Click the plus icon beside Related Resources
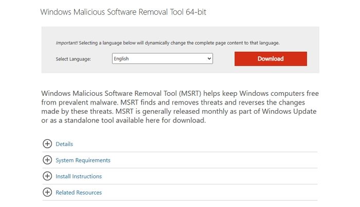Viewport: 360px width, 207px height. point(47,193)
